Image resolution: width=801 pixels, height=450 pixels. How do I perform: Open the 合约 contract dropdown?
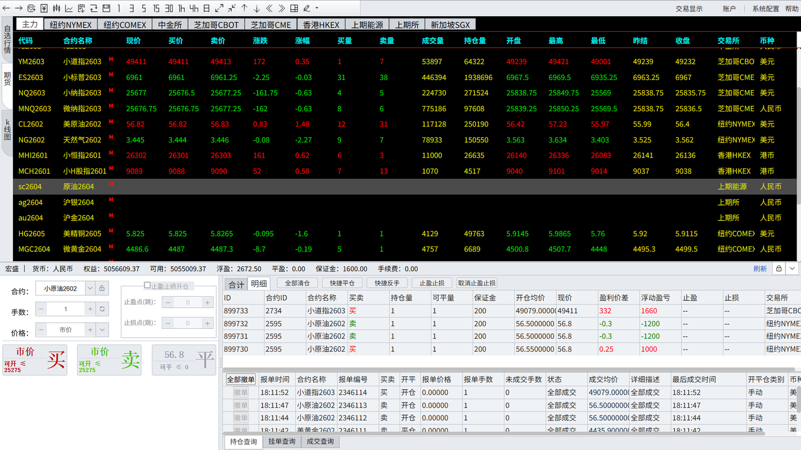coord(90,288)
